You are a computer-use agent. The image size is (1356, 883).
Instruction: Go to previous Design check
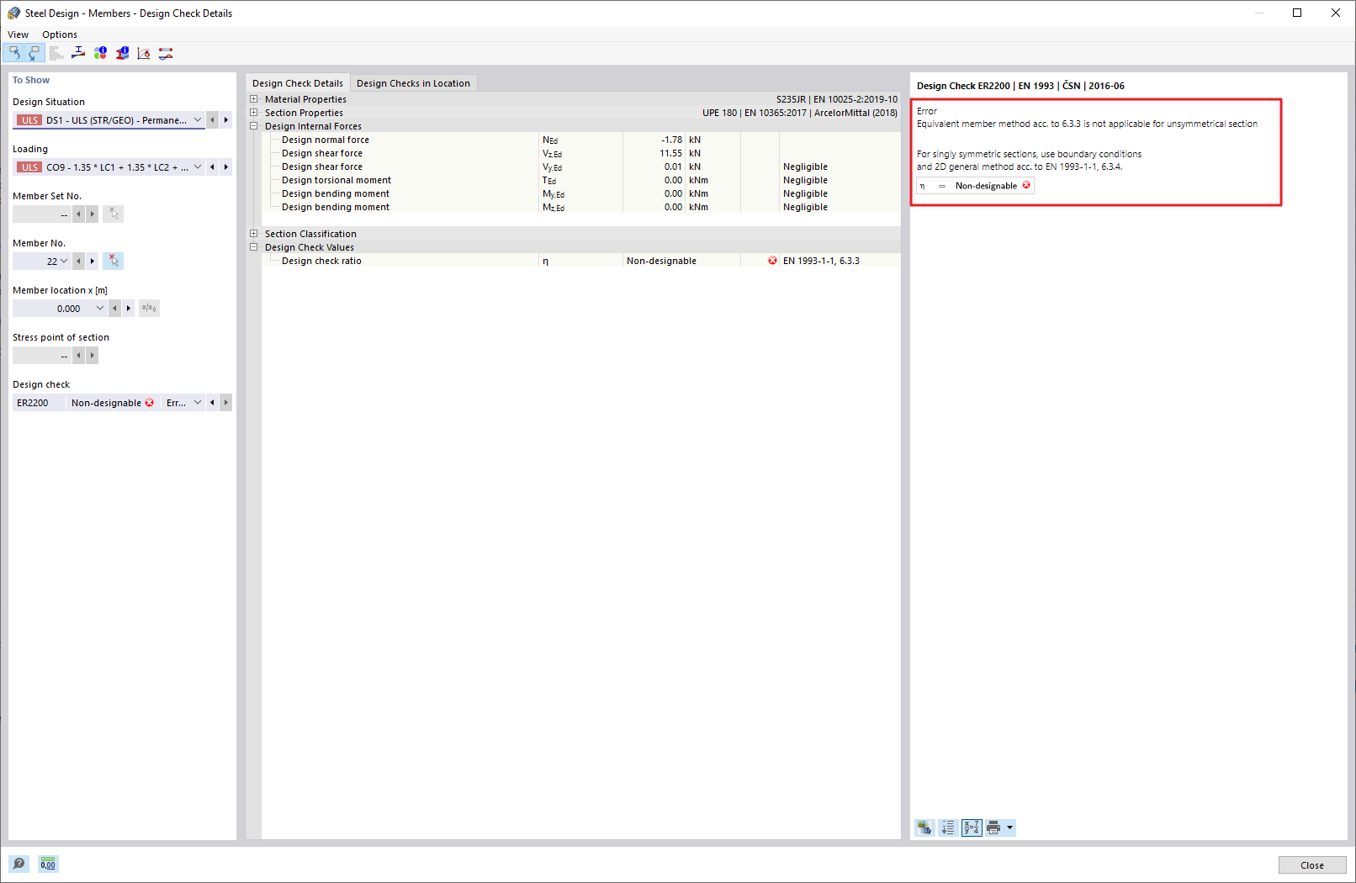click(212, 403)
